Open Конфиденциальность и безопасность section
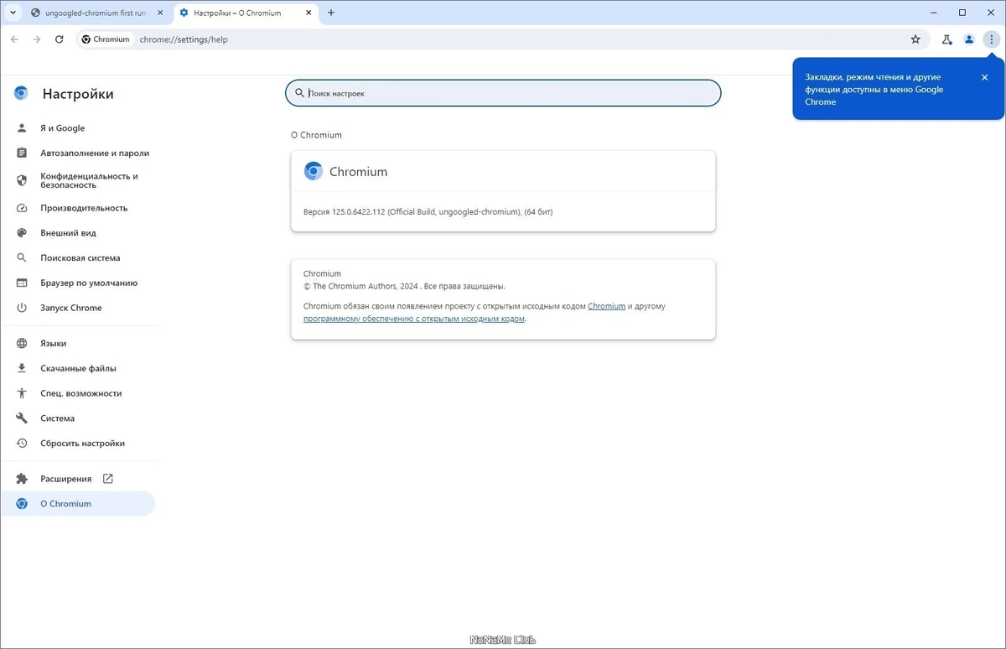1006x649 pixels. click(78, 180)
